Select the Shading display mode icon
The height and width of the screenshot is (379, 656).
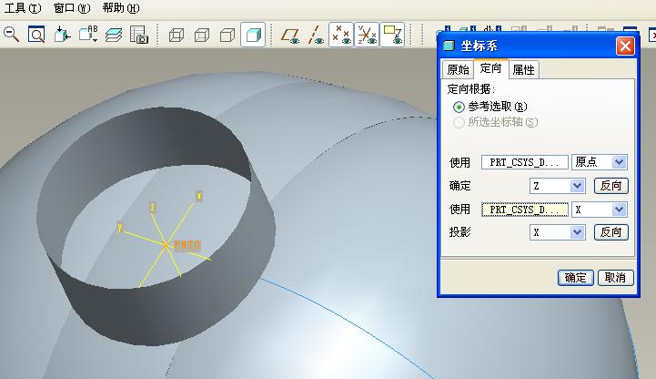click(x=253, y=35)
